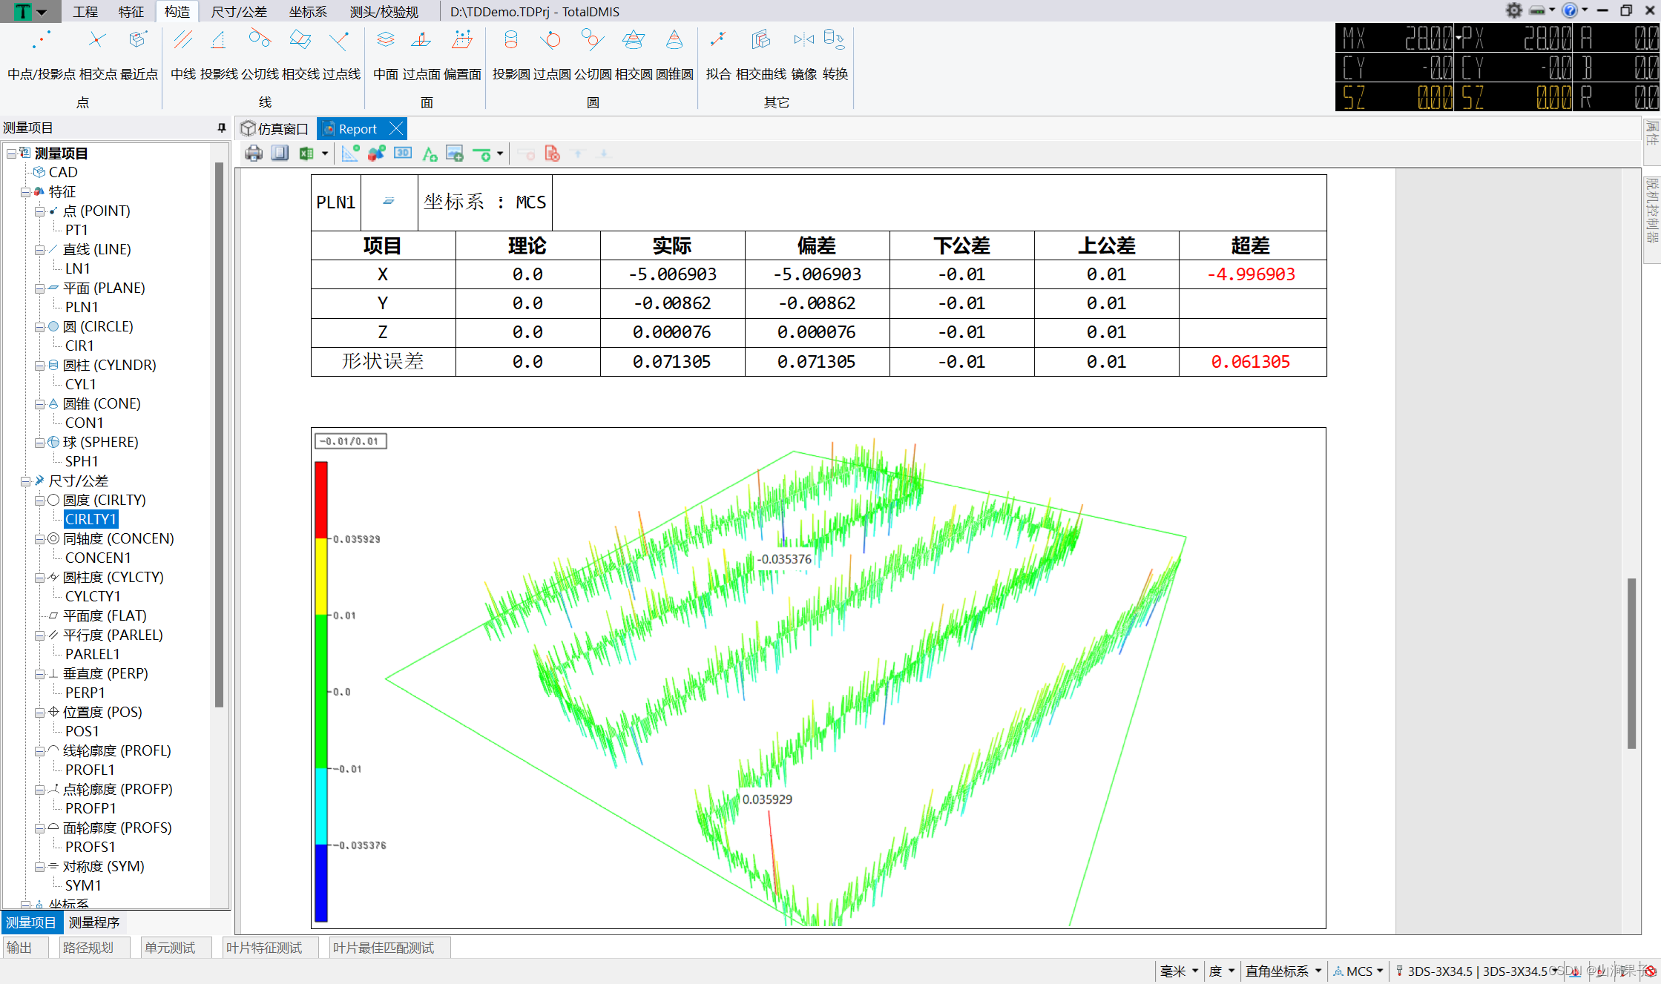Click the add text annotation icon
1661x984 pixels.
429,153
